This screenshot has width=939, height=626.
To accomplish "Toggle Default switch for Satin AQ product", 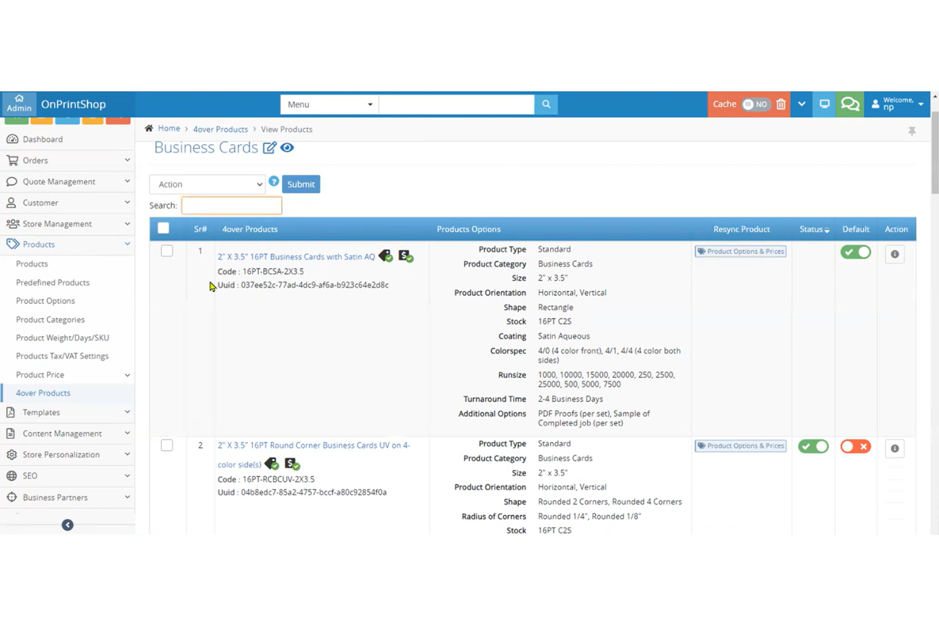I will click(856, 252).
